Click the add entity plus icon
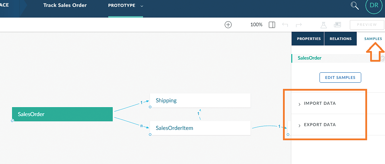 (228, 25)
